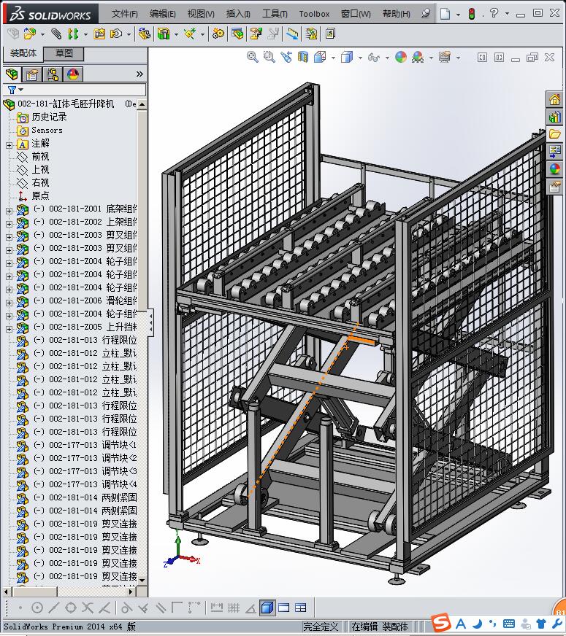Open Linear Component Pattern dropdown arrow

[85, 34]
